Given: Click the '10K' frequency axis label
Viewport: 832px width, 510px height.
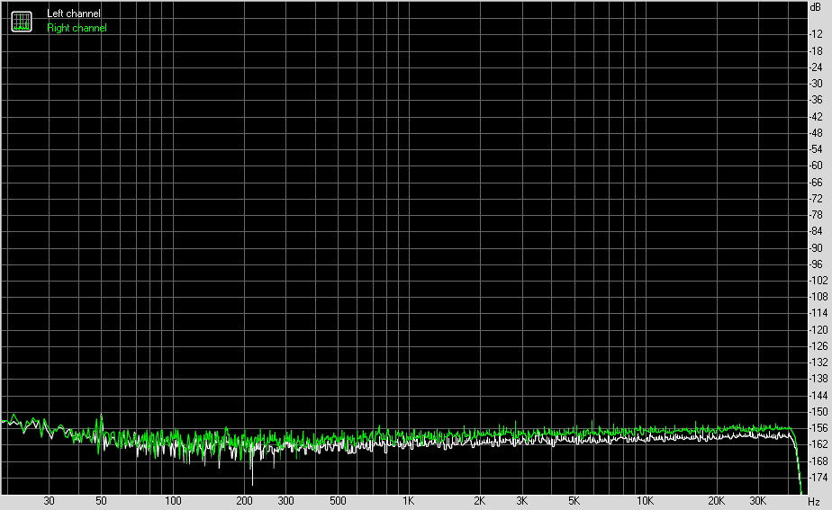Looking at the screenshot, I should [x=645, y=501].
